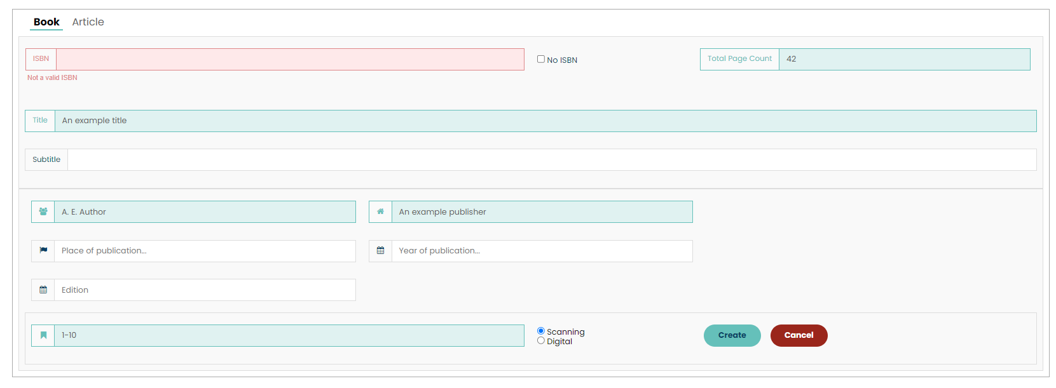The height and width of the screenshot is (388, 1056).
Task: Click the bookmark icon beside page range
Action: coord(43,335)
